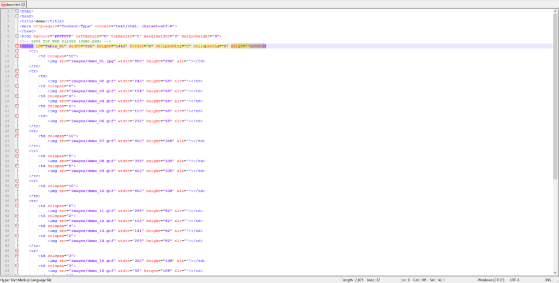Click the 'lines : 82' status entry
The image size is (559, 283).
(x=373, y=280)
